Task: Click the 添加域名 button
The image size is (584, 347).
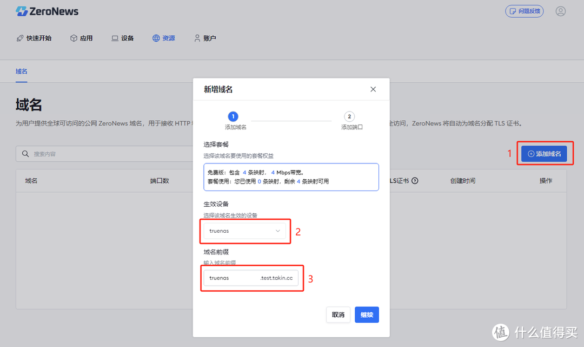Action: 545,153
